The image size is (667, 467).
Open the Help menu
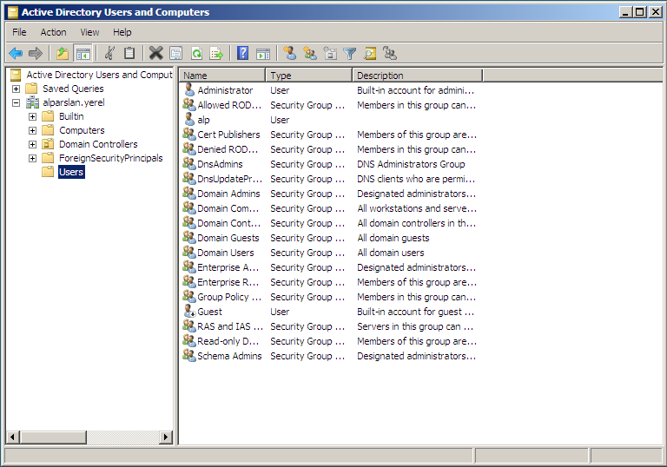pos(122,32)
